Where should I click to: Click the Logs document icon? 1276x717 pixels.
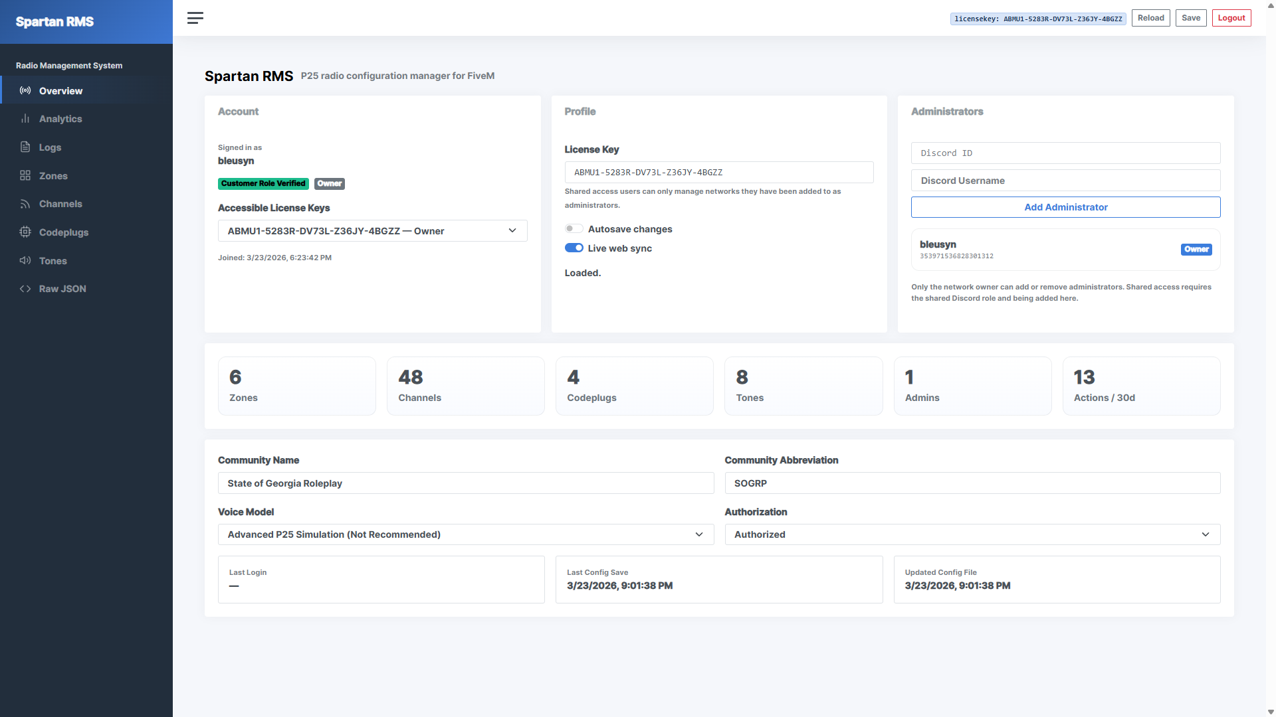(x=25, y=147)
